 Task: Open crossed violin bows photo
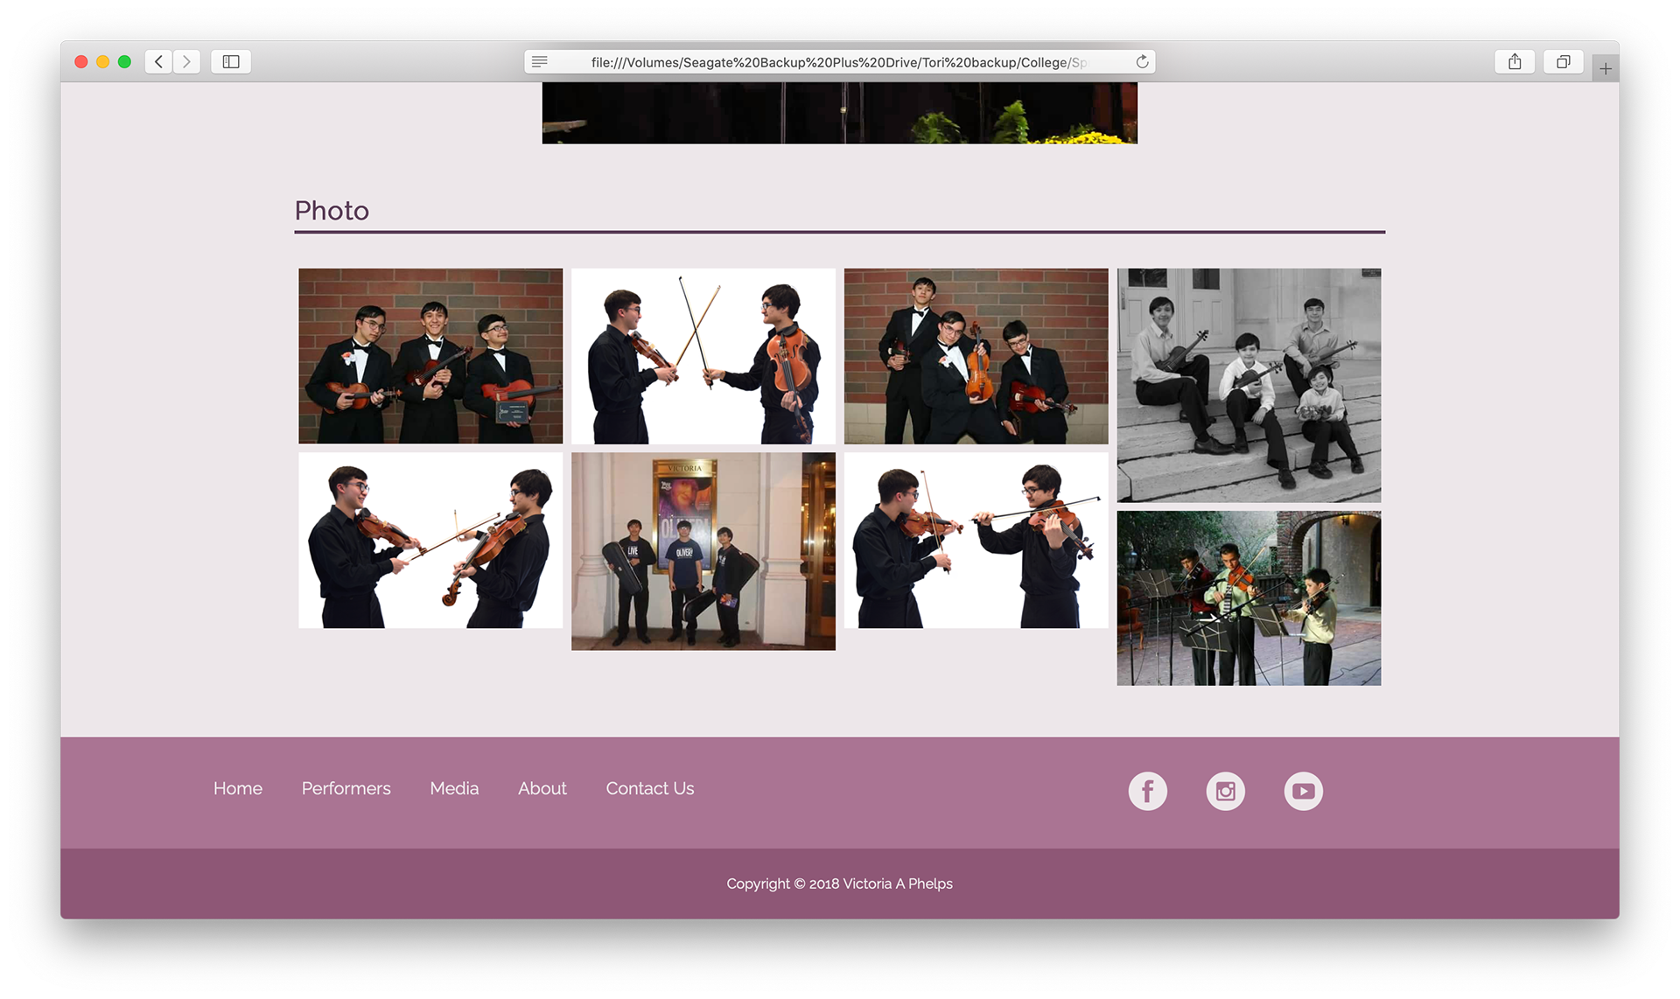click(703, 356)
